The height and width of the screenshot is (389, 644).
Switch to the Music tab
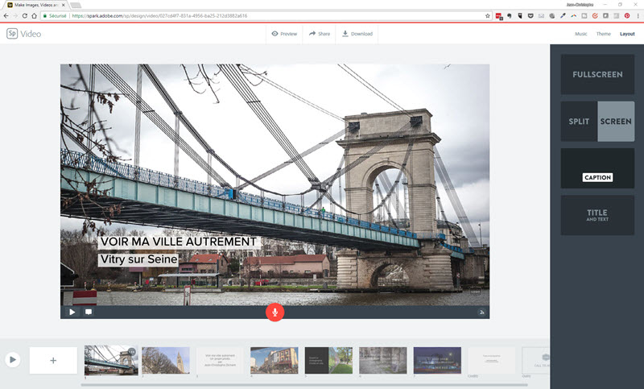tap(580, 34)
